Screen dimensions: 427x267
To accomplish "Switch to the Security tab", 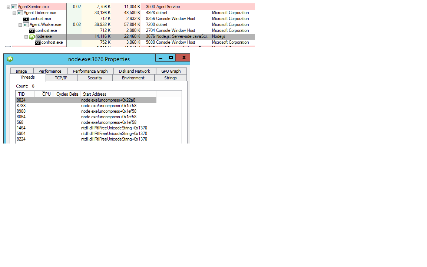I will [x=95, y=78].
